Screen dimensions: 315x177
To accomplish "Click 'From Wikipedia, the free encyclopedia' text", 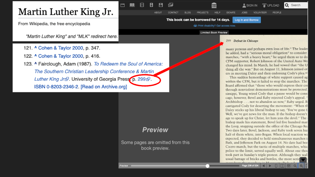I will tap(54, 24).
